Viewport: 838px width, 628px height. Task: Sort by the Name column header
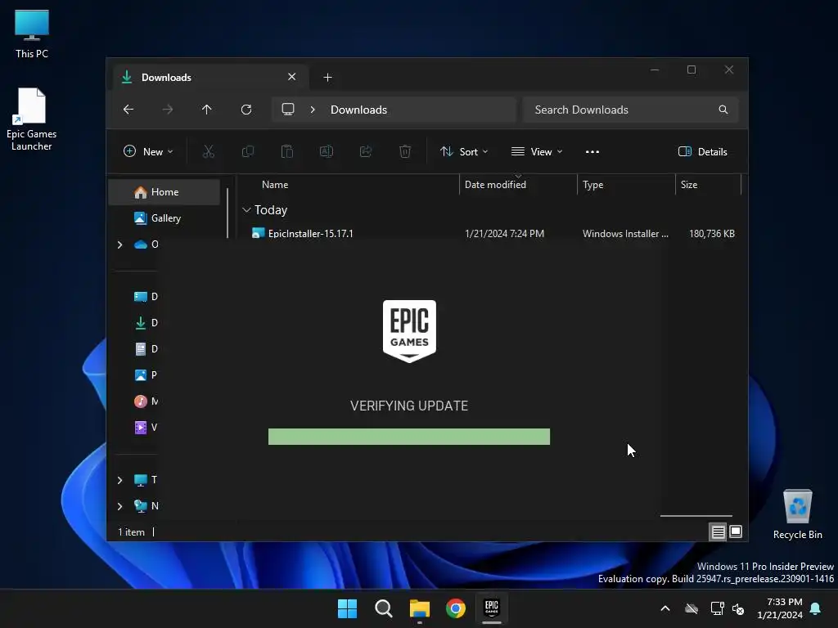tap(275, 185)
